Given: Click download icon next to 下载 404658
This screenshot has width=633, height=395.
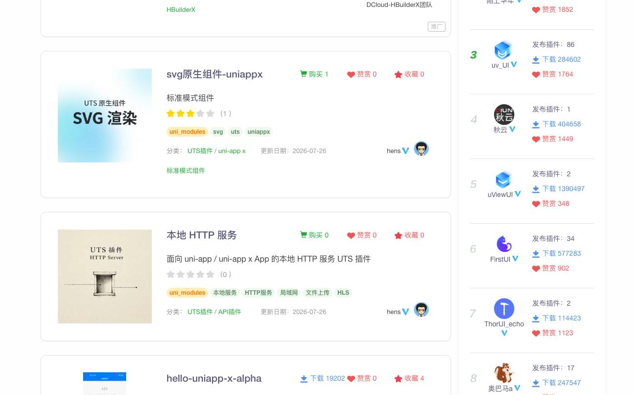Looking at the screenshot, I should click(536, 124).
